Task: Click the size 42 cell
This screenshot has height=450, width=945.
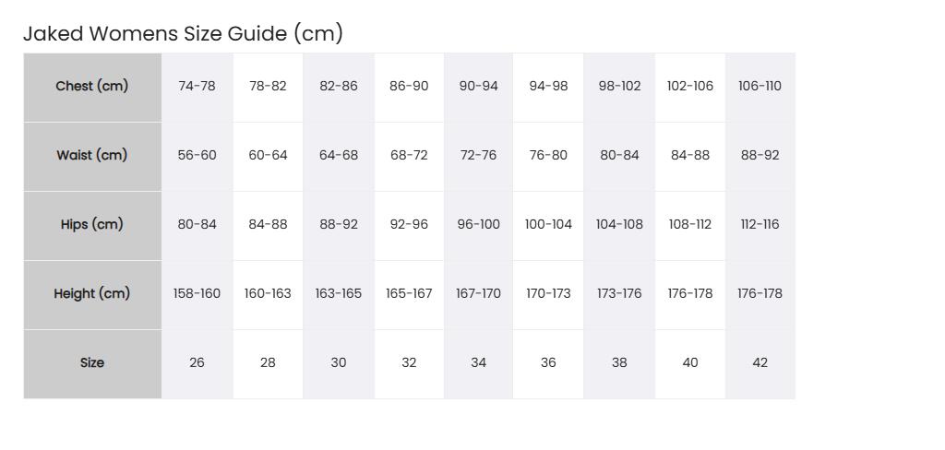Action: (760, 364)
